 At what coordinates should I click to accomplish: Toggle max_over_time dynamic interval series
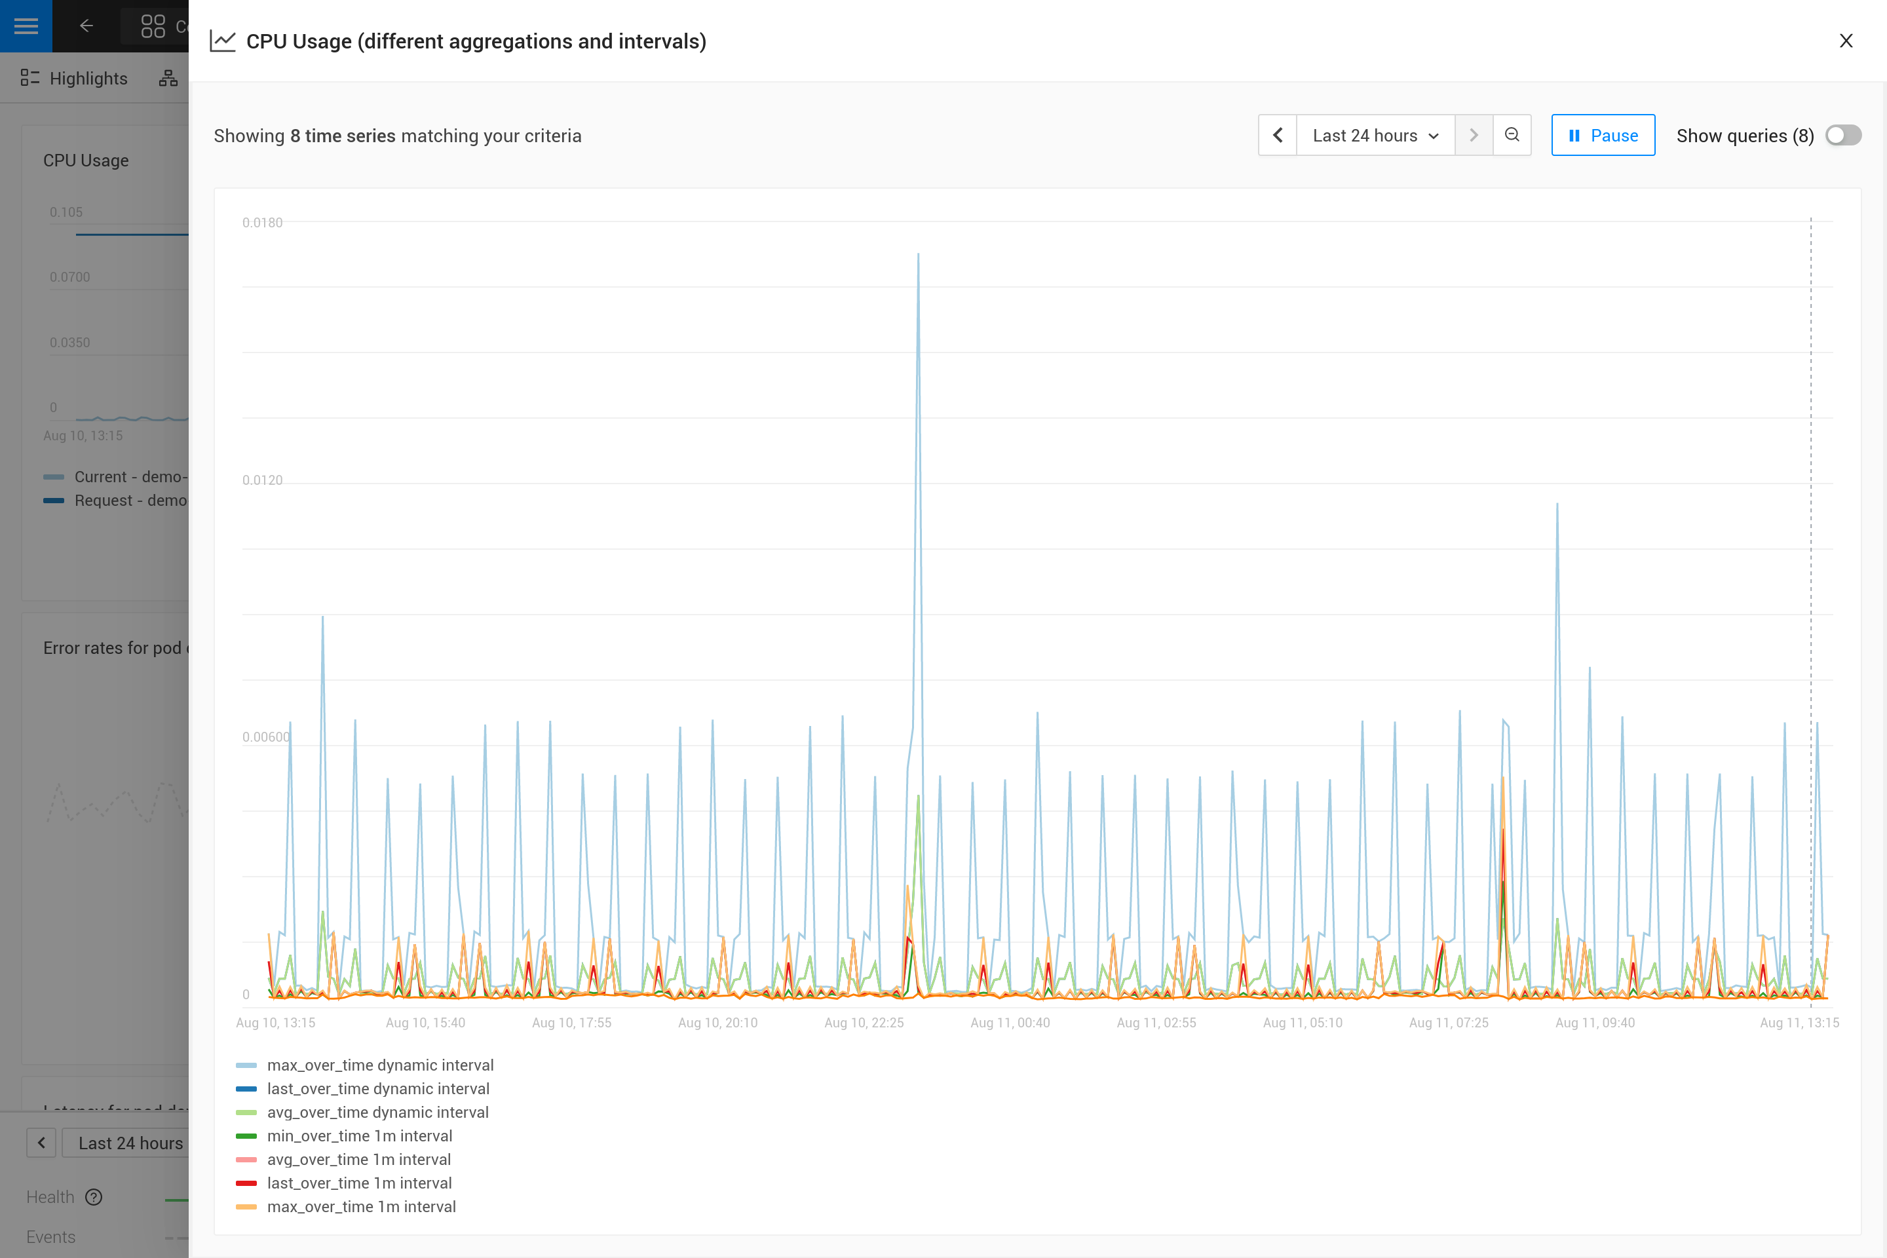[x=379, y=1065]
